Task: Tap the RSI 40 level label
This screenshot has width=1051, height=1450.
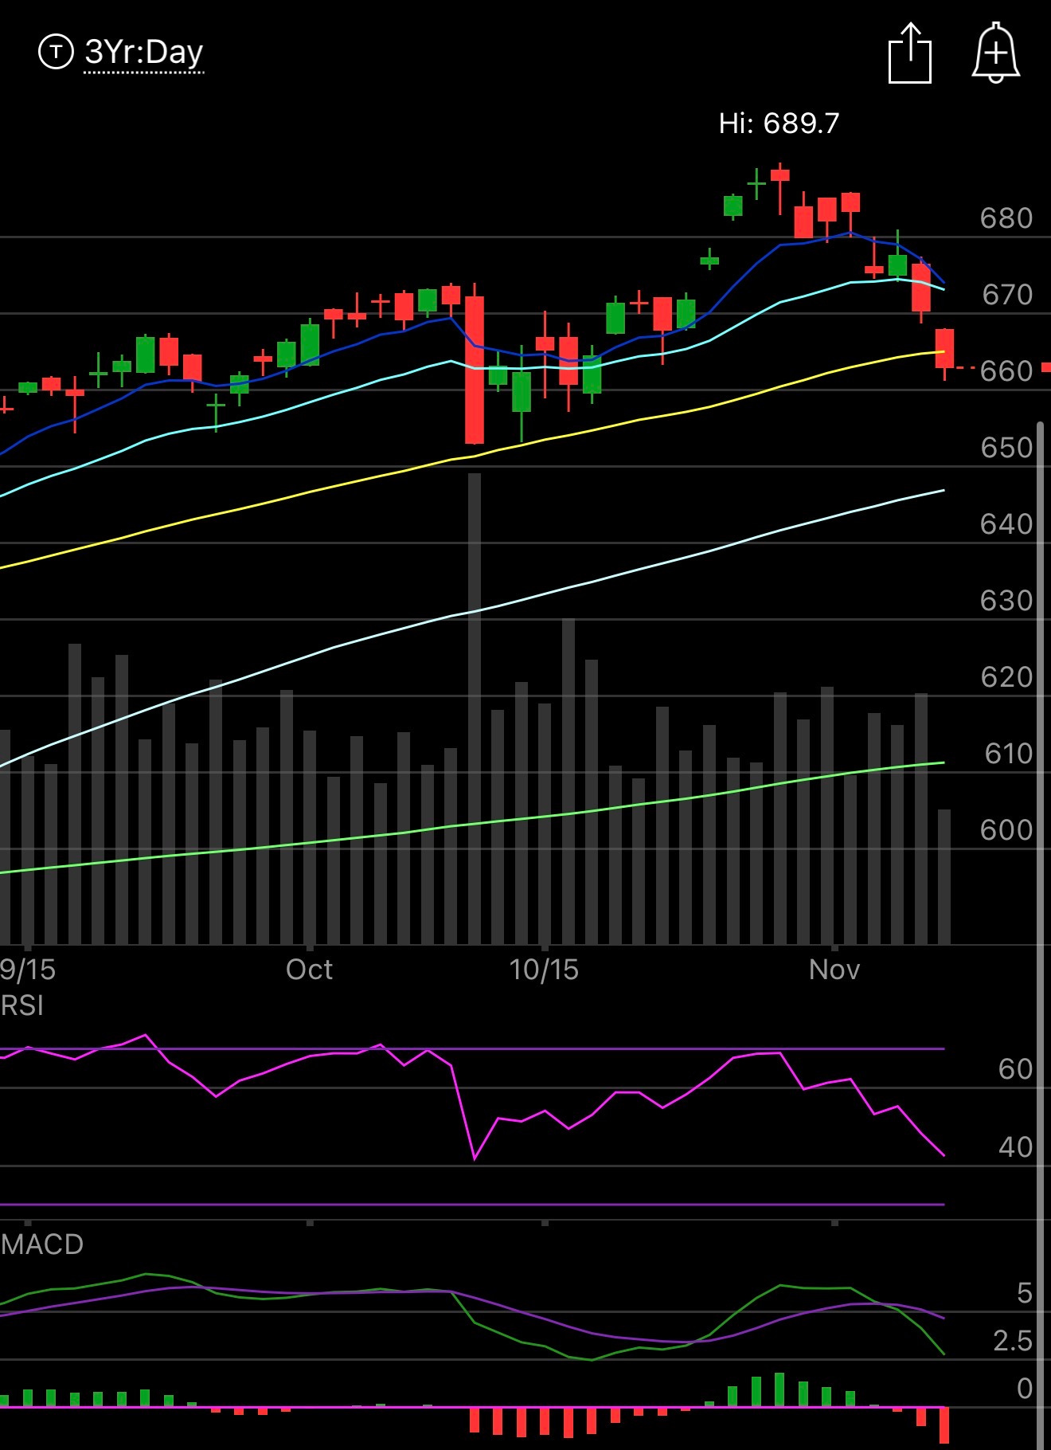Action: pos(1015,1147)
